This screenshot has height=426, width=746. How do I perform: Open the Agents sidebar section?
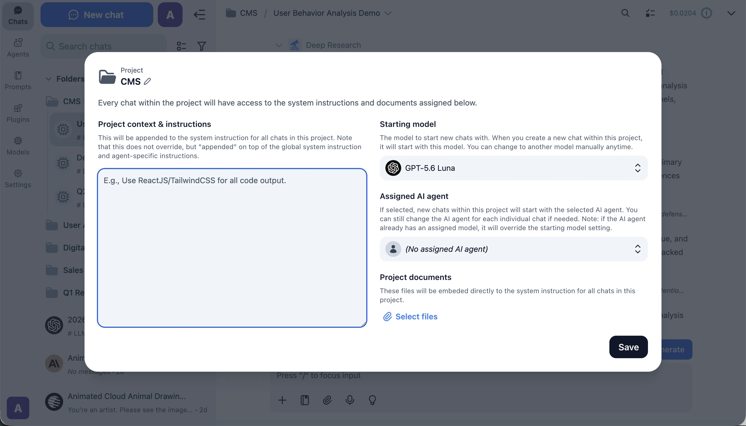click(18, 48)
